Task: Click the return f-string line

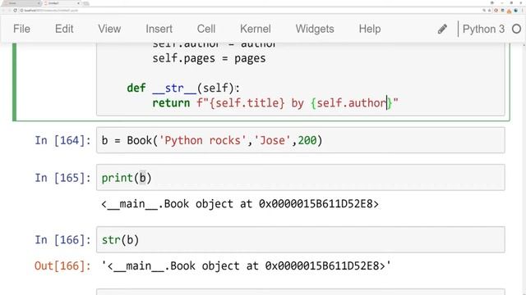Action: point(275,102)
